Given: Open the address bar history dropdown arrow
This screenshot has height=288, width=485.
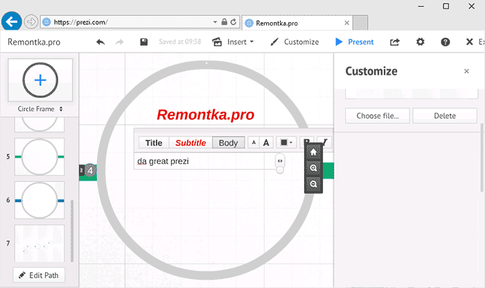Looking at the screenshot, I should coord(215,22).
